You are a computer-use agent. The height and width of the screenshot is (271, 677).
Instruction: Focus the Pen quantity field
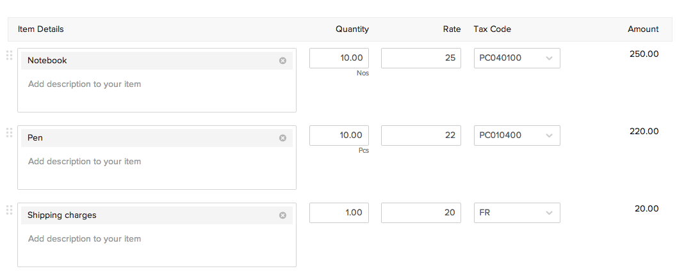pyautogui.click(x=339, y=135)
